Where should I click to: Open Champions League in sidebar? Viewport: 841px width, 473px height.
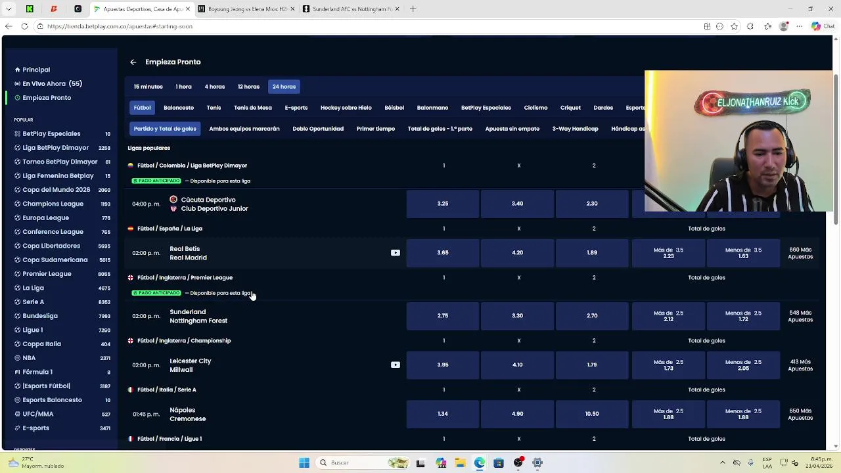pyautogui.click(x=53, y=204)
